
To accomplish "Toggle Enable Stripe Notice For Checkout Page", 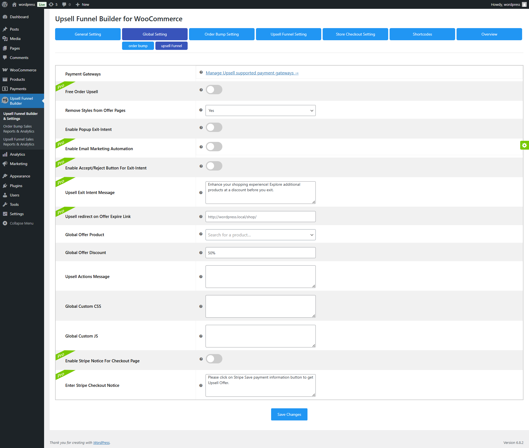I will pos(214,359).
